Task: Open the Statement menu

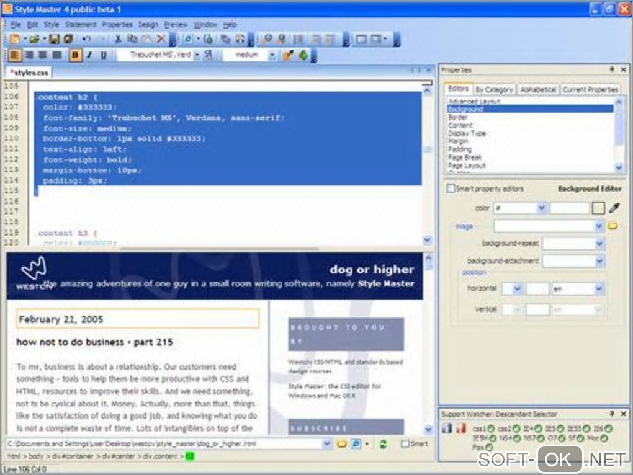Action: 81,25
